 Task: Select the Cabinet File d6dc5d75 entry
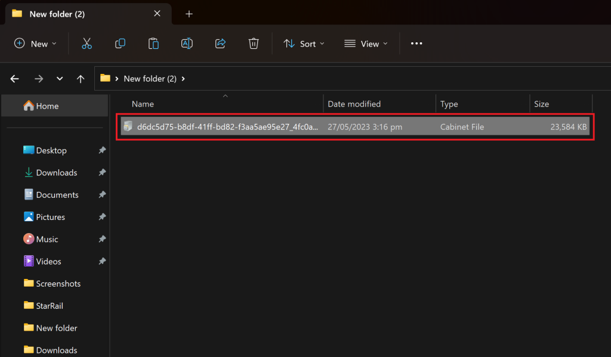point(227,127)
